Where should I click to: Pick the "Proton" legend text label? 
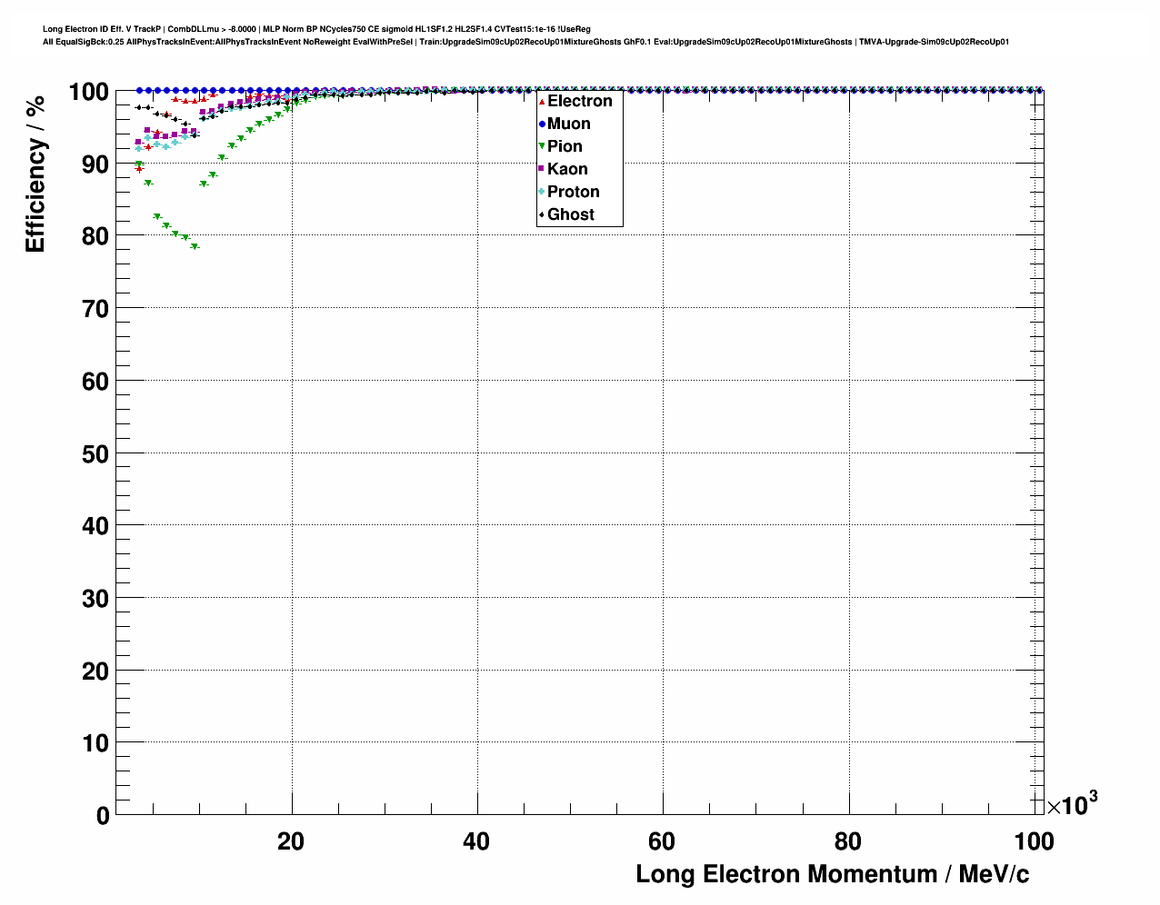pos(573,193)
